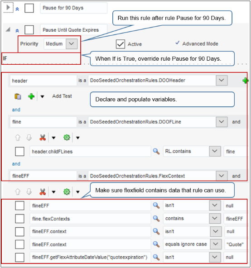The width and height of the screenshot is (251, 268).
Task: Click magnifier icon beside flineEFF field
Action: tap(156, 205)
